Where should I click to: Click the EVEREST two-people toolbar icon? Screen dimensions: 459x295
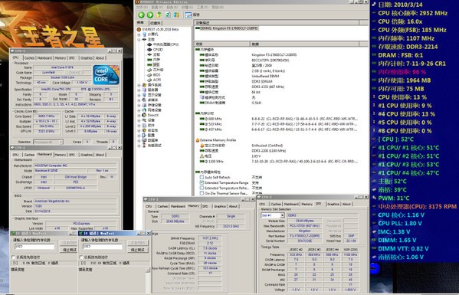(176, 15)
